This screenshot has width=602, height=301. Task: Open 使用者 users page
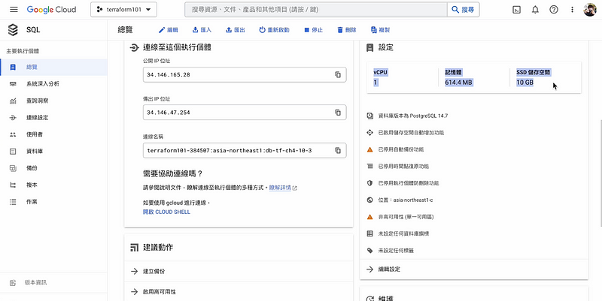[x=53, y=134]
